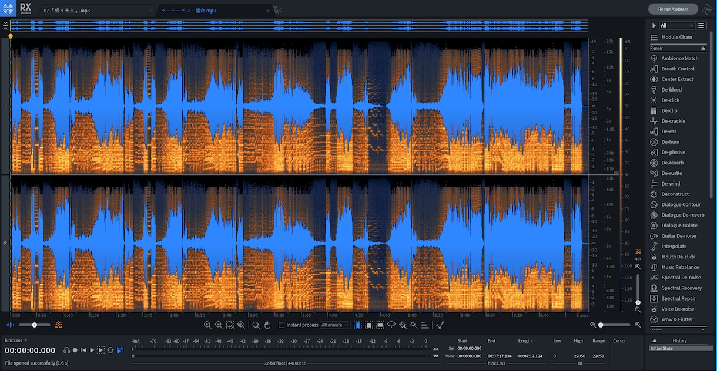Screen dimensions: 717x371
Task: Zoom out on the time axis
Action: [x=219, y=325]
